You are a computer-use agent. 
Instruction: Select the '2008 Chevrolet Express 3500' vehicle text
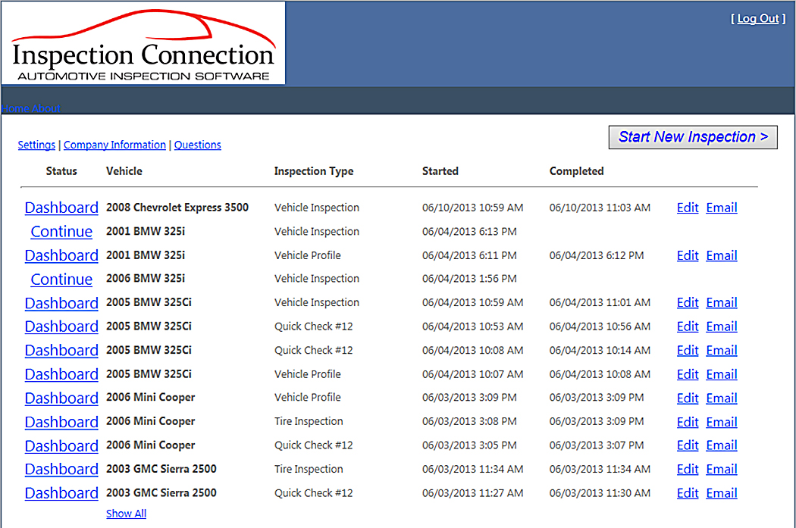point(177,208)
